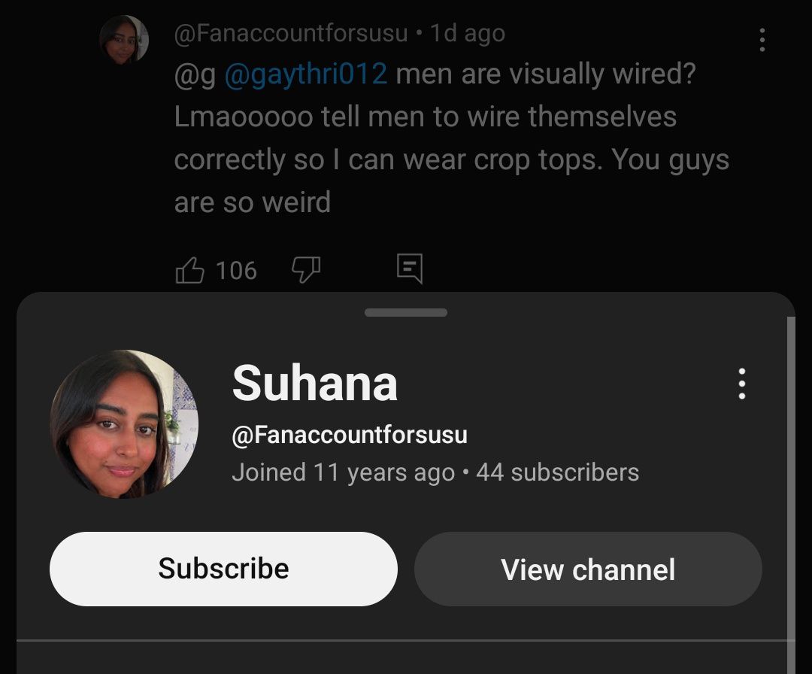
Task: Click the Joined 11 years ago text
Action: point(344,472)
